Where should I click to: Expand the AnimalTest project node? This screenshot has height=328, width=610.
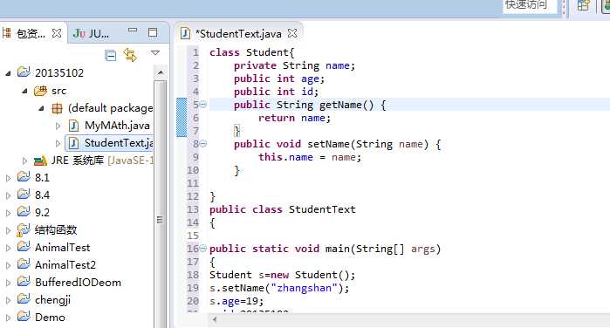(8, 248)
